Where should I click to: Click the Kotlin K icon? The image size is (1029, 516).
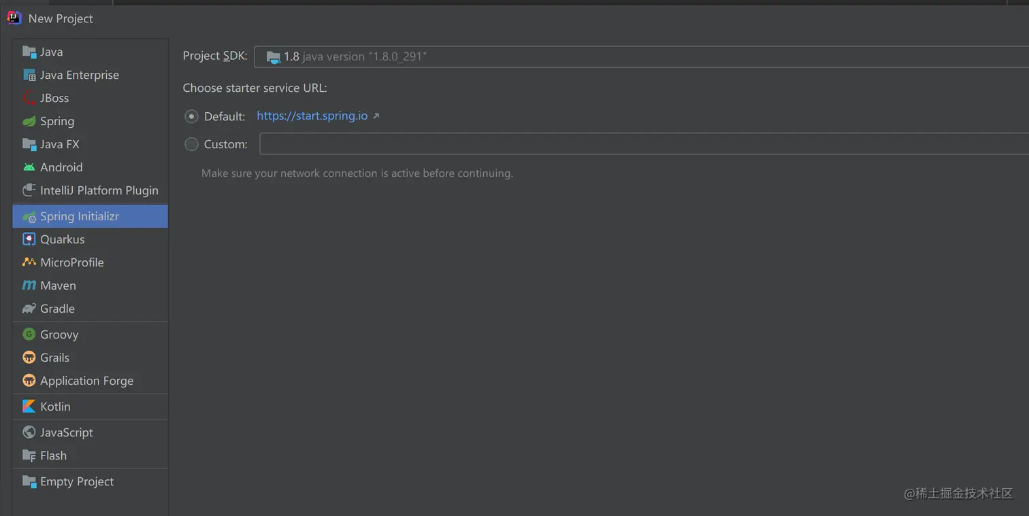coord(29,407)
